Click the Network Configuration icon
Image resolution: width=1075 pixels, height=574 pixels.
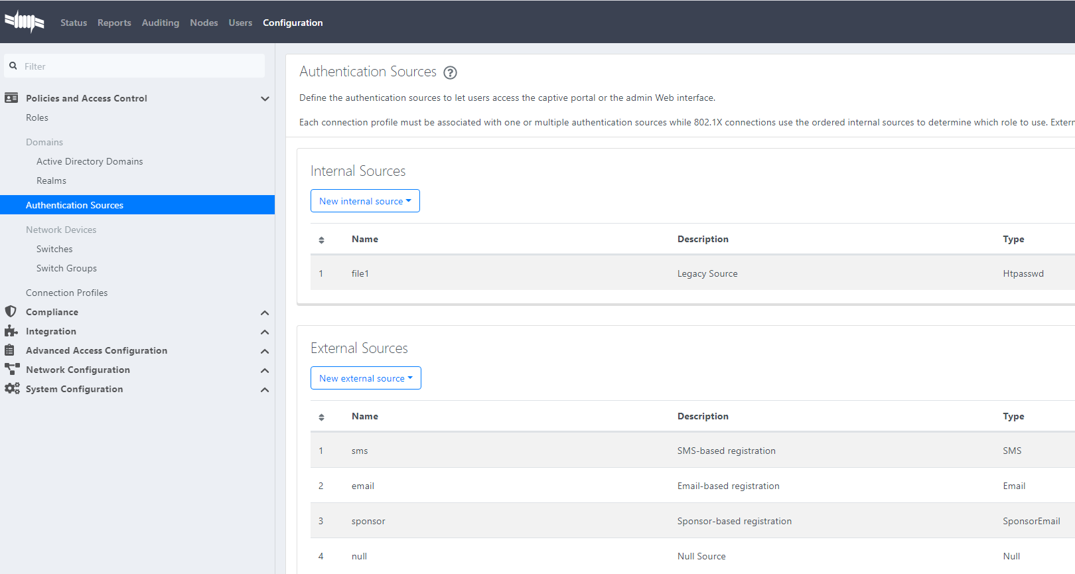tap(12, 370)
